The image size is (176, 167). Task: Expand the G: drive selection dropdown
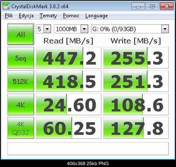(x=165, y=29)
